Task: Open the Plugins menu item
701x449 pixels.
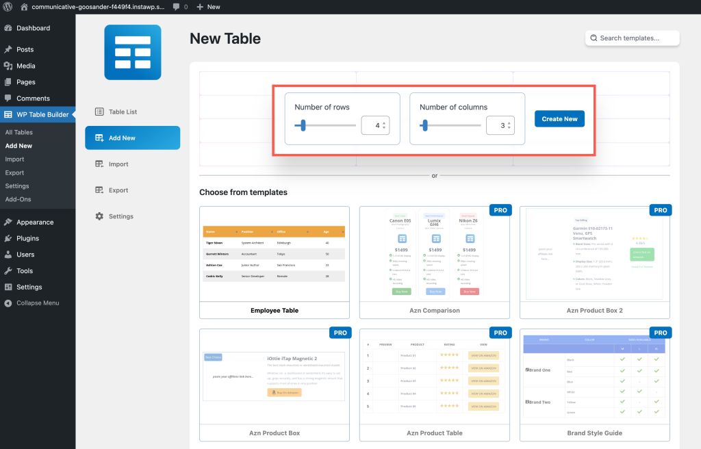Action: [x=27, y=238]
